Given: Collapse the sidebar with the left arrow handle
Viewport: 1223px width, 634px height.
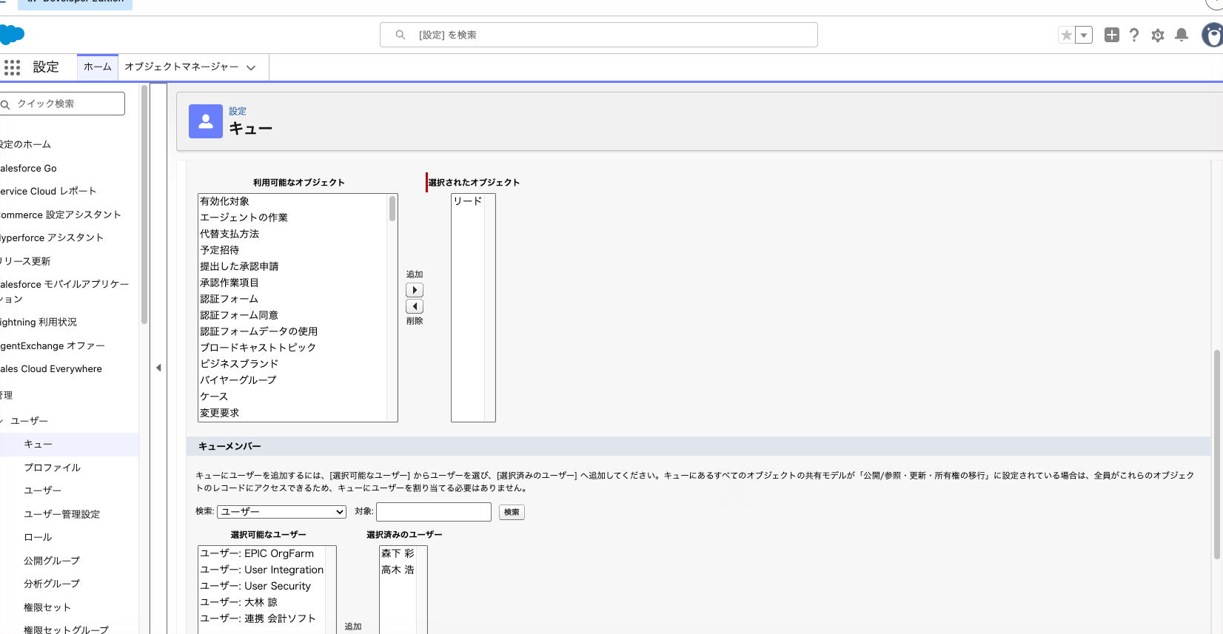Looking at the screenshot, I should pyautogui.click(x=158, y=368).
